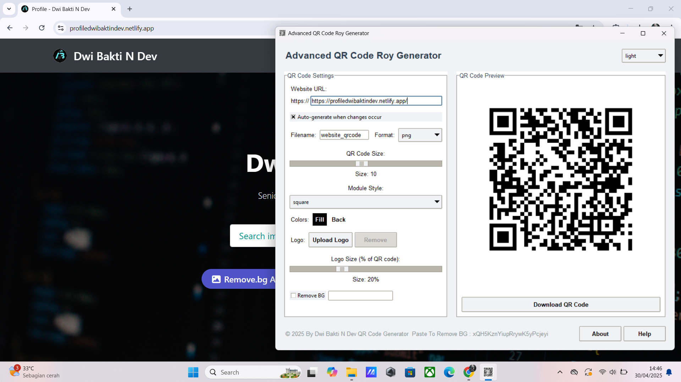Viewport: 681px width, 382px height.
Task: Pick the Fill color swatch
Action: point(319,219)
